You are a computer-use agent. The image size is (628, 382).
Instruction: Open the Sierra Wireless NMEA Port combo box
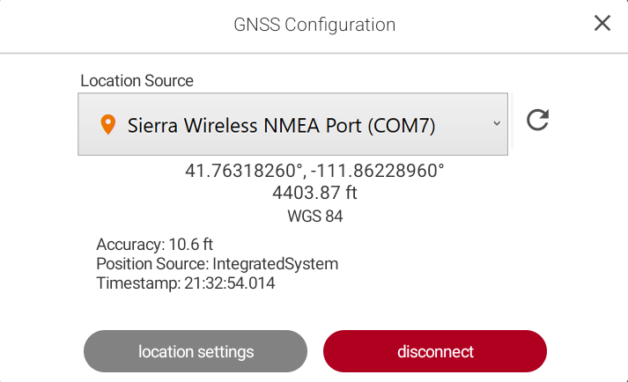pyautogui.click(x=292, y=124)
